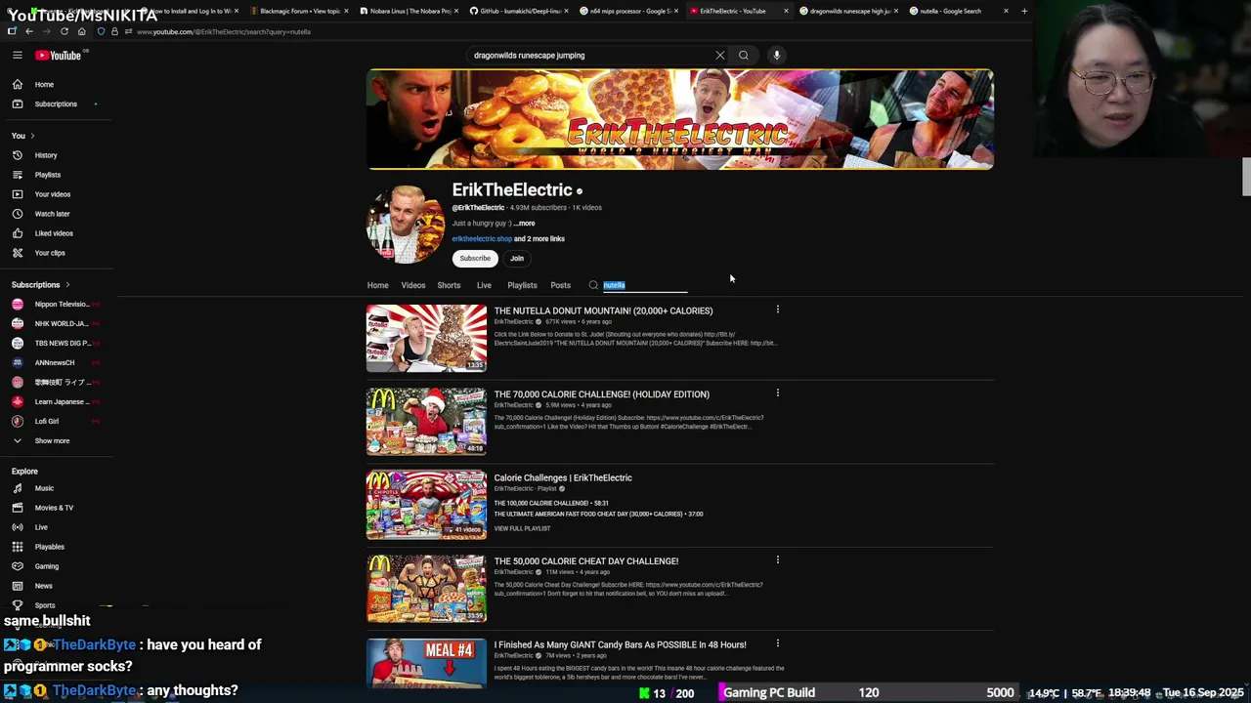
Task: Click the channel search magnifier icon
Action: pos(593,285)
